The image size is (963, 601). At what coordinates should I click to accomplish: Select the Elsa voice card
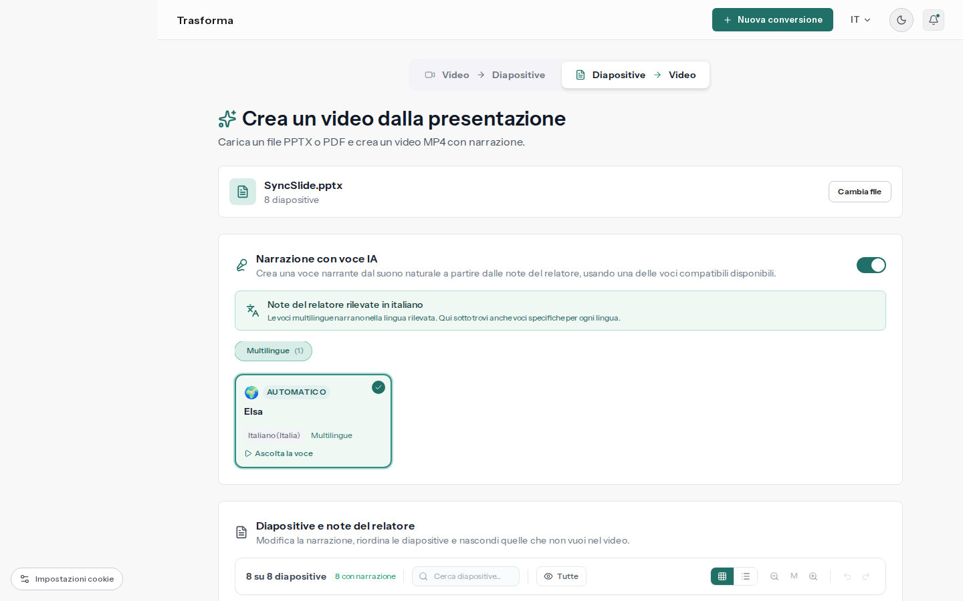313,421
